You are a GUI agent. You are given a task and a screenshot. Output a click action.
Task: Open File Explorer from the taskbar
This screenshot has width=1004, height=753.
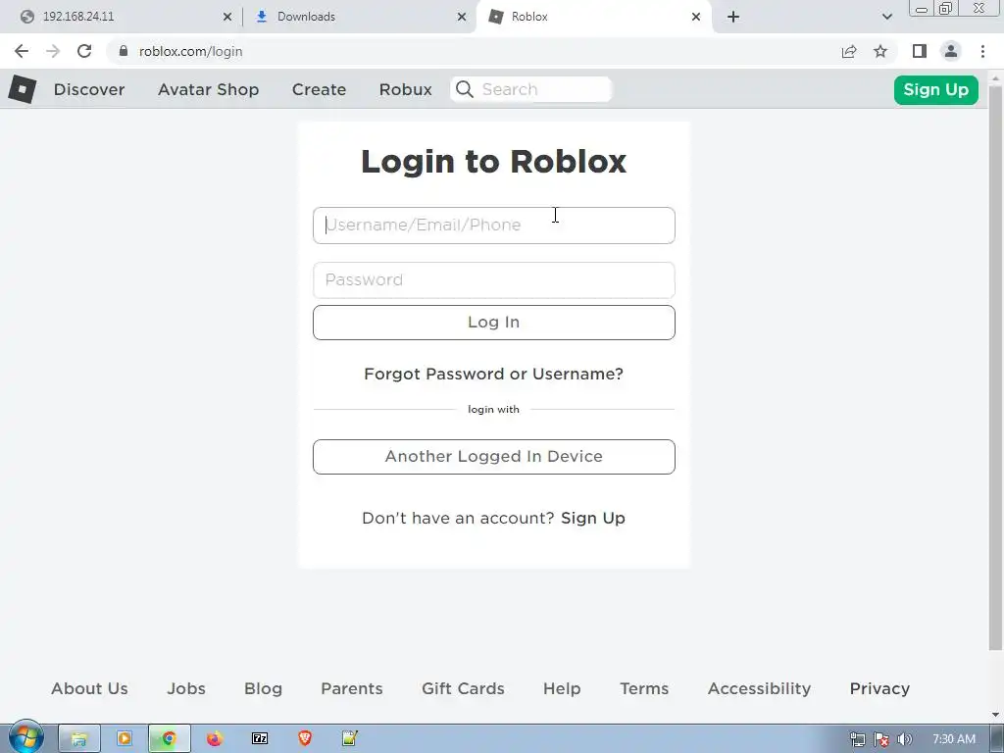pos(78,739)
